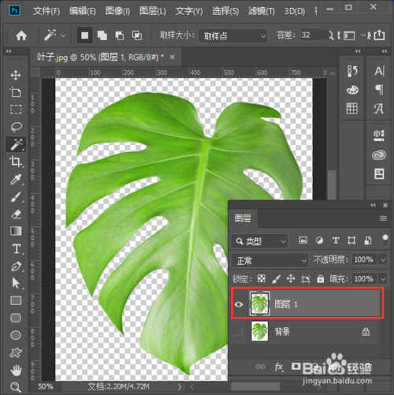Image resolution: width=394 pixels, height=395 pixels.
Task: Select the Path Selection tool
Action: (16, 283)
